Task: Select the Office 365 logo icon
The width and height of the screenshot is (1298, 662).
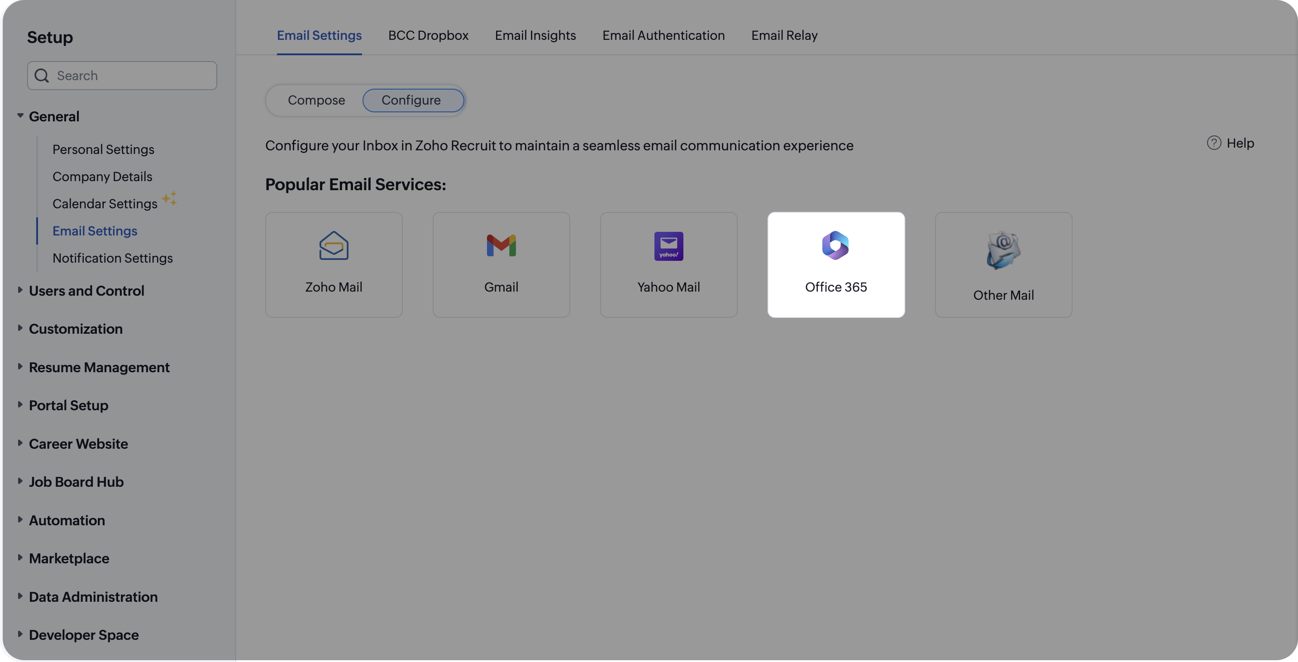Action: [x=835, y=245]
